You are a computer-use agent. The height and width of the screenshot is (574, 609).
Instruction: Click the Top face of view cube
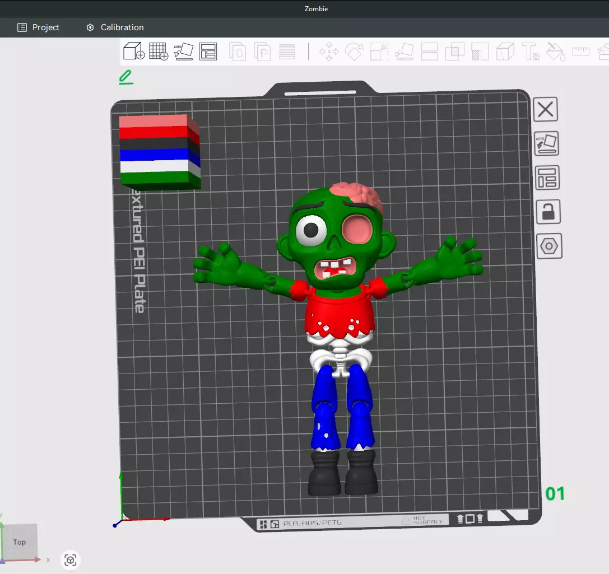coord(20,542)
